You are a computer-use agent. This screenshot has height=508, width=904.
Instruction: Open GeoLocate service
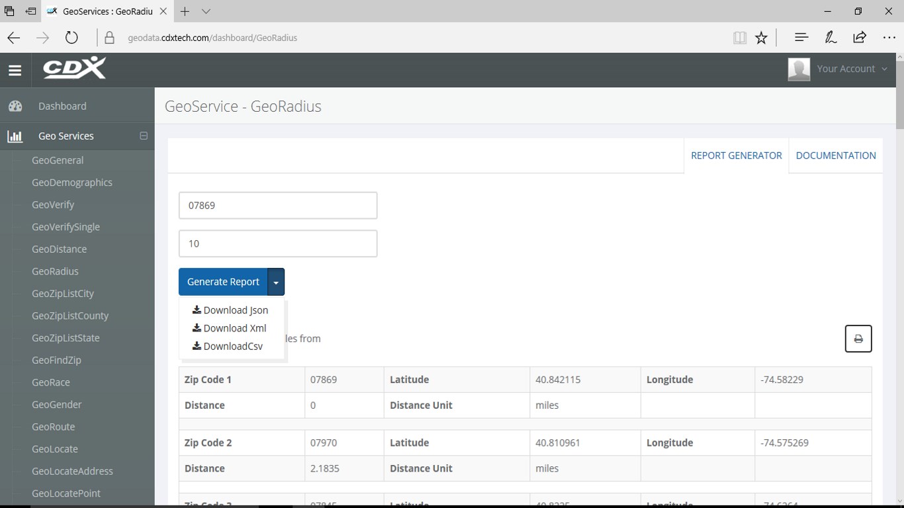(x=55, y=449)
